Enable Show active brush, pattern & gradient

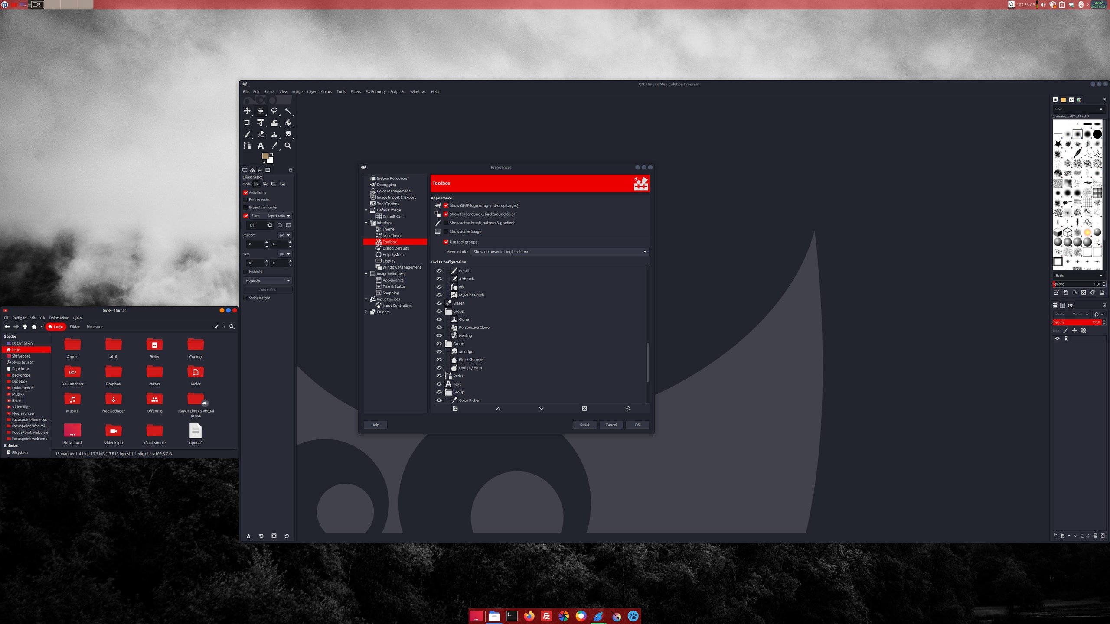coord(446,223)
